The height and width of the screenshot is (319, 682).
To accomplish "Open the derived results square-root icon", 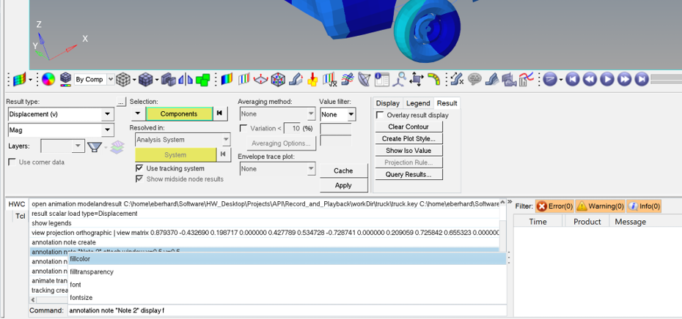I will (x=330, y=79).
